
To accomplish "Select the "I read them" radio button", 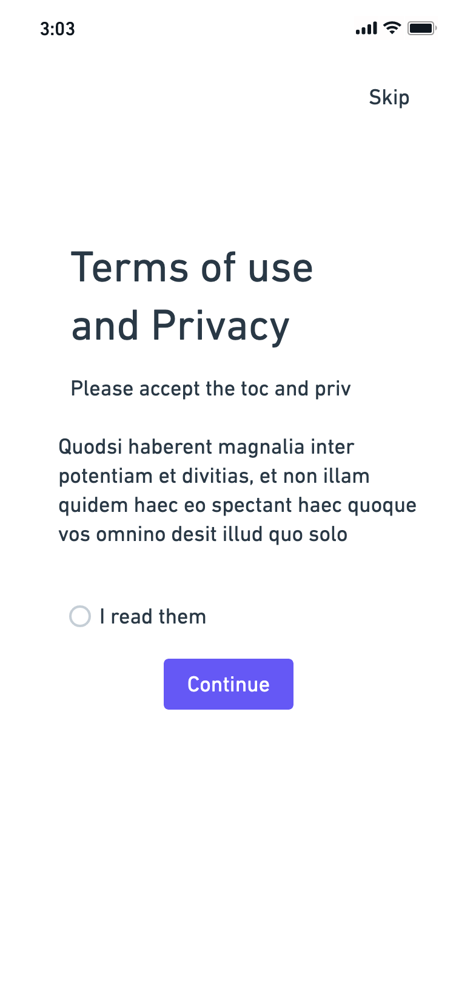I will [80, 616].
